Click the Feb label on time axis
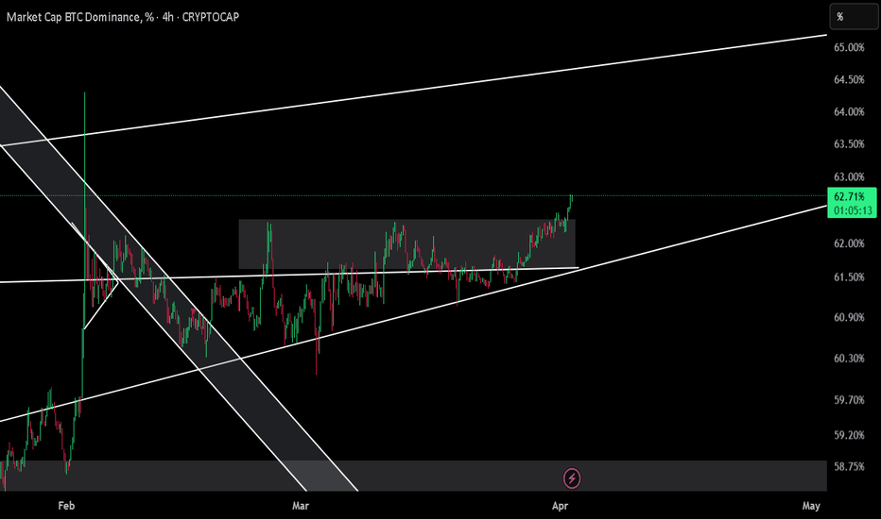Image resolution: width=881 pixels, height=519 pixels. click(x=66, y=506)
